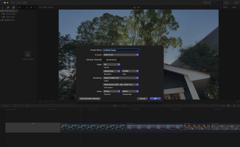
Task: Toggle snapping in timeline toolbar
Action: (223, 106)
